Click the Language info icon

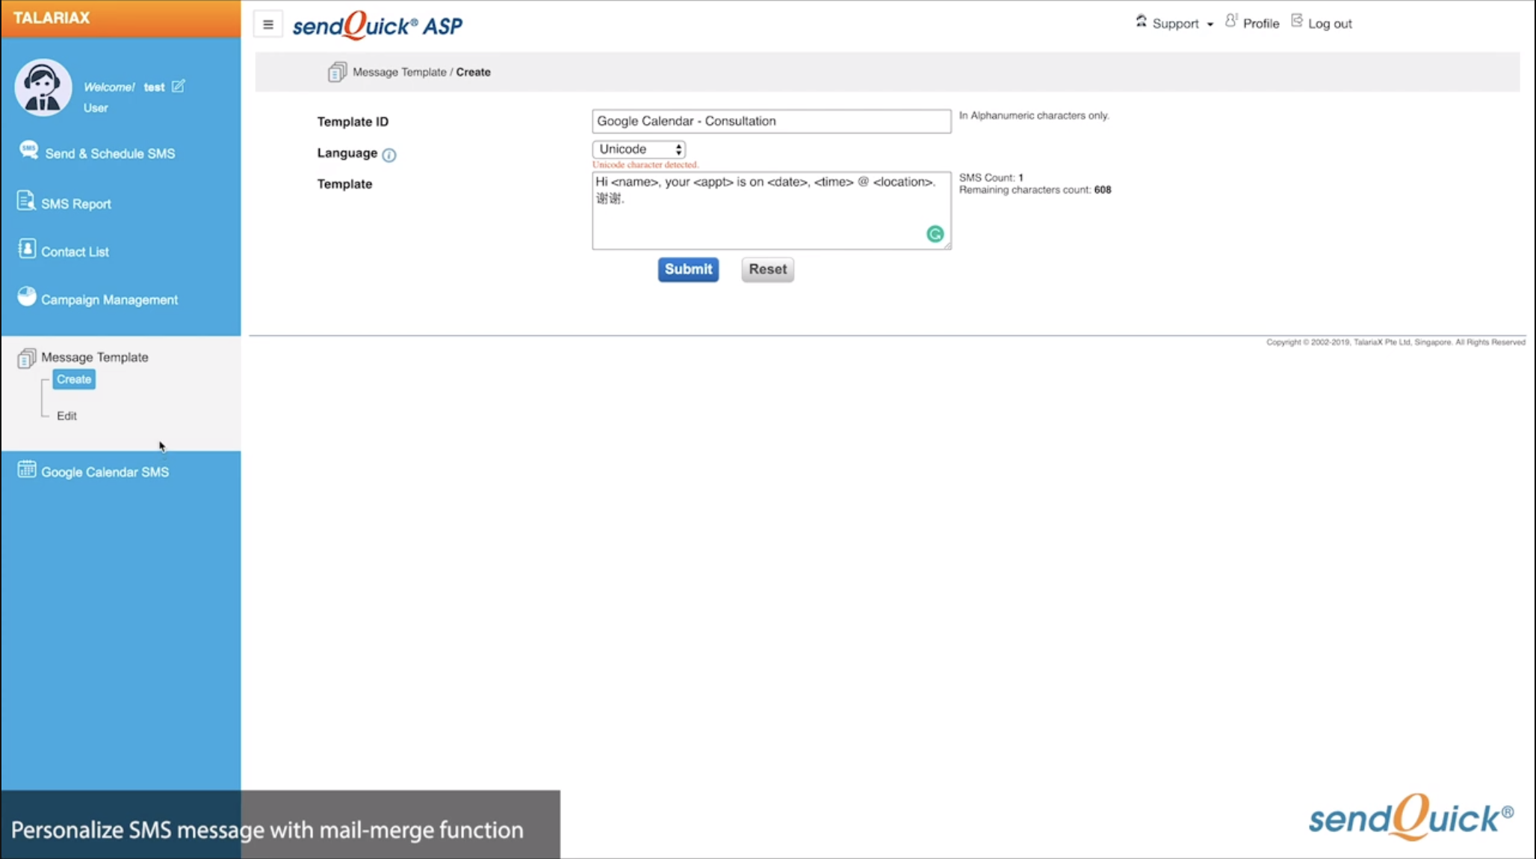coord(389,155)
